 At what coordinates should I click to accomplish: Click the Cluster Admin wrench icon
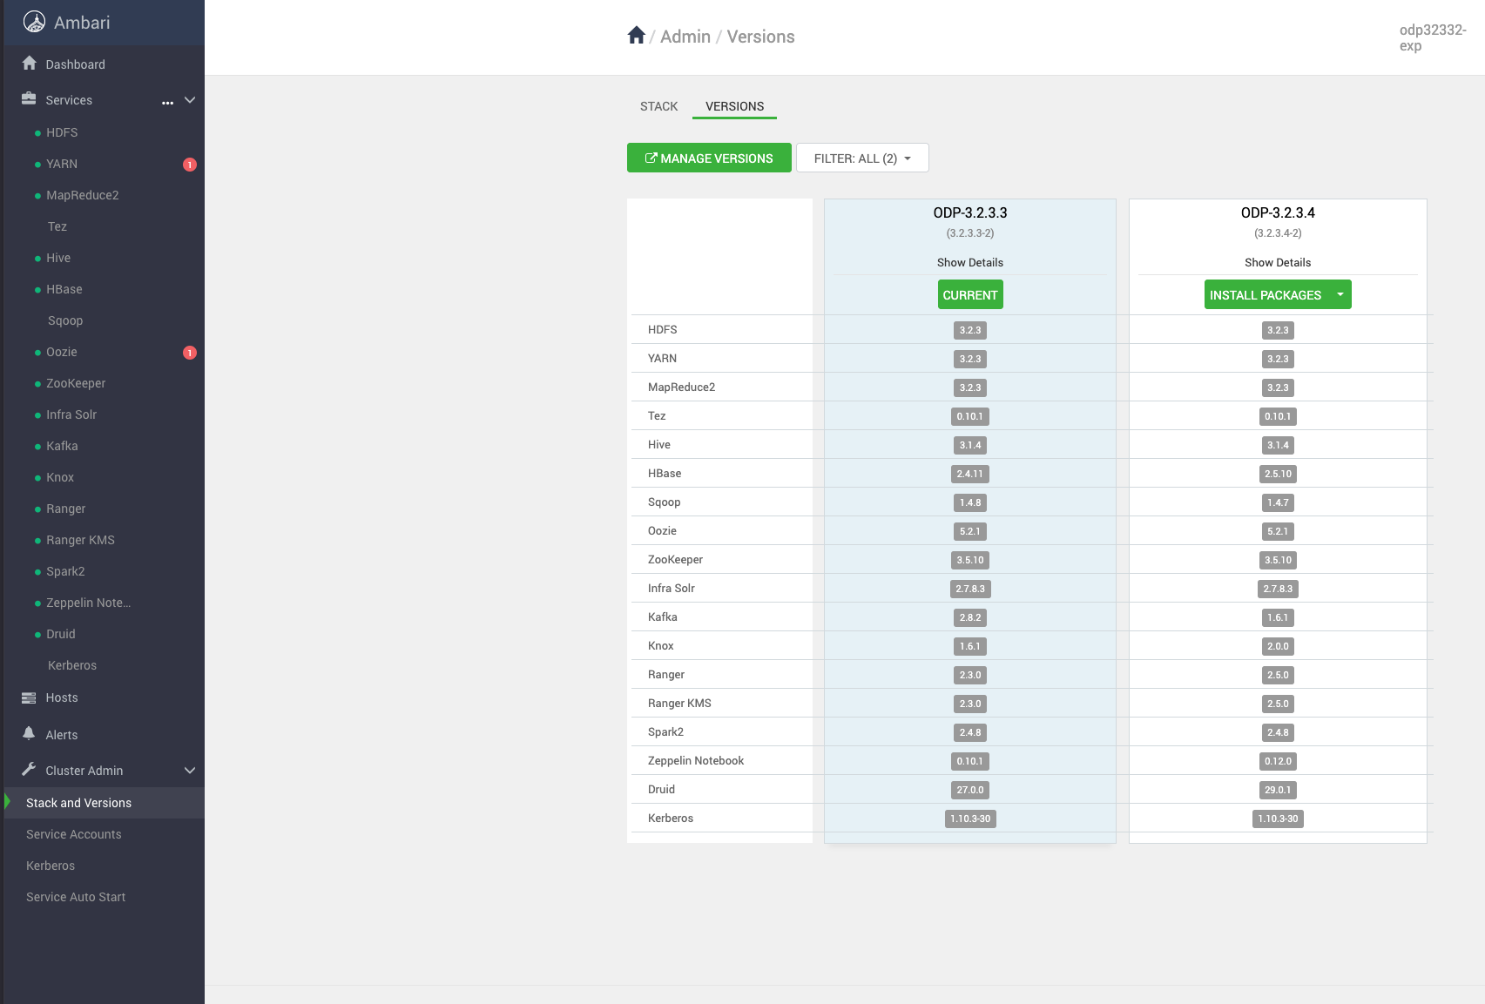pos(29,770)
